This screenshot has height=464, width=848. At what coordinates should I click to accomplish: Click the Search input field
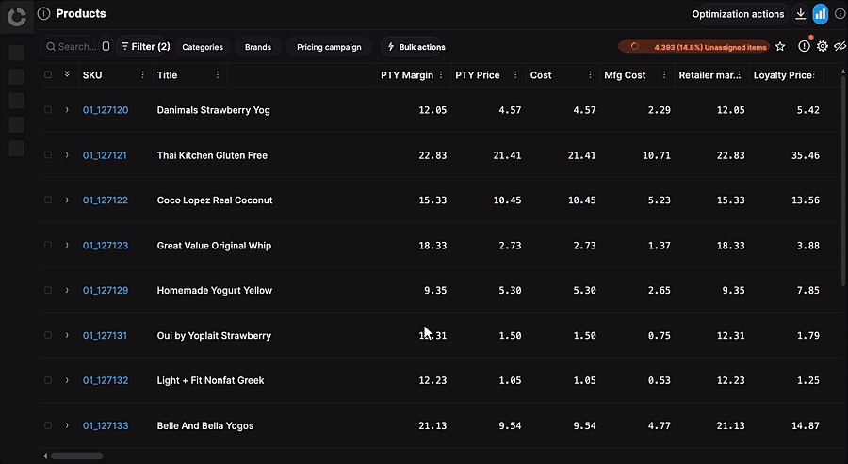(x=69, y=46)
